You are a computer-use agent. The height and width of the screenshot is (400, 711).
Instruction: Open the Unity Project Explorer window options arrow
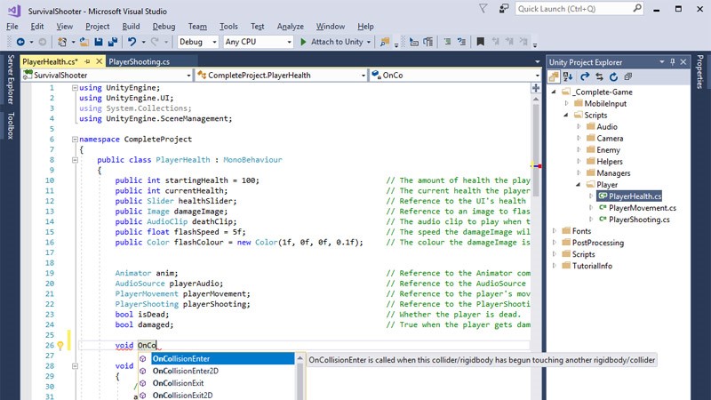[x=662, y=61]
